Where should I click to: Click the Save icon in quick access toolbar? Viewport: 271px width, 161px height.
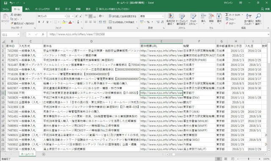pos(6,3)
